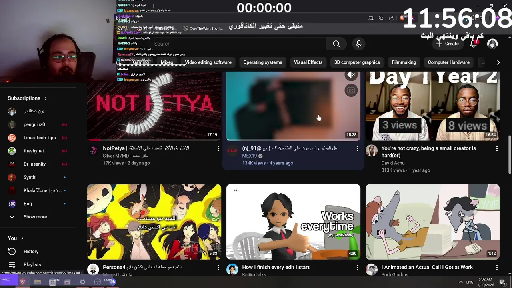Open Settings gear in the taskbar
512x288 pixels.
(x=82, y=282)
